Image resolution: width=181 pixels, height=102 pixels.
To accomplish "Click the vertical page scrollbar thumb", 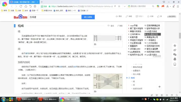I will (180, 35).
